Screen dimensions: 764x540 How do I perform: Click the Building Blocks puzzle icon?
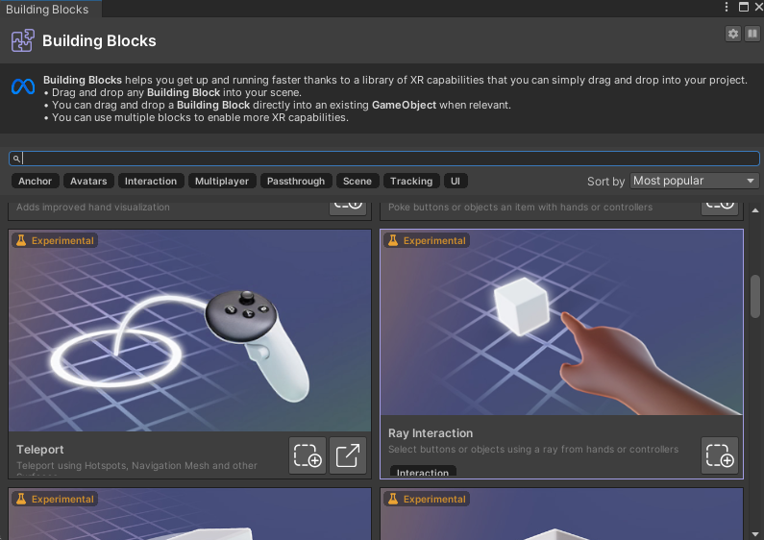point(23,41)
